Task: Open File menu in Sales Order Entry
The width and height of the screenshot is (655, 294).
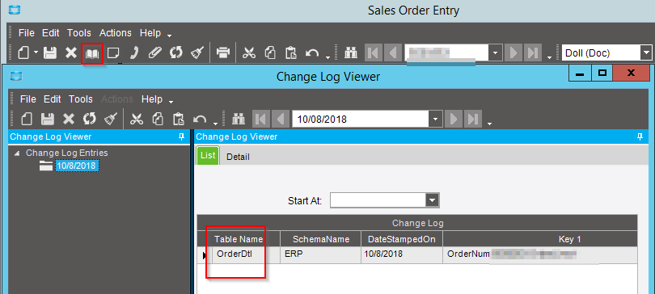Action: [x=27, y=33]
